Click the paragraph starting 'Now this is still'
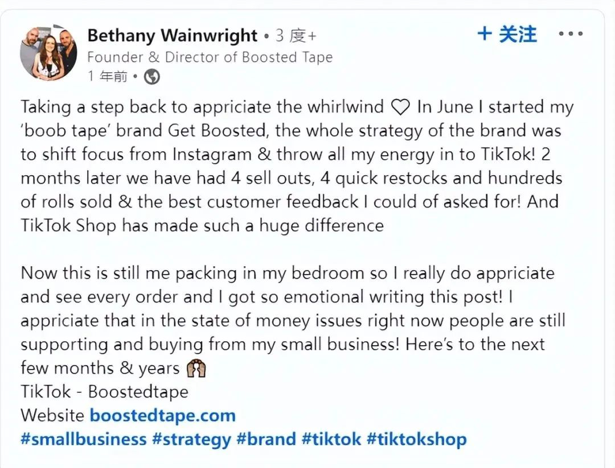Viewport: 615px width, 468px height. click(290, 320)
